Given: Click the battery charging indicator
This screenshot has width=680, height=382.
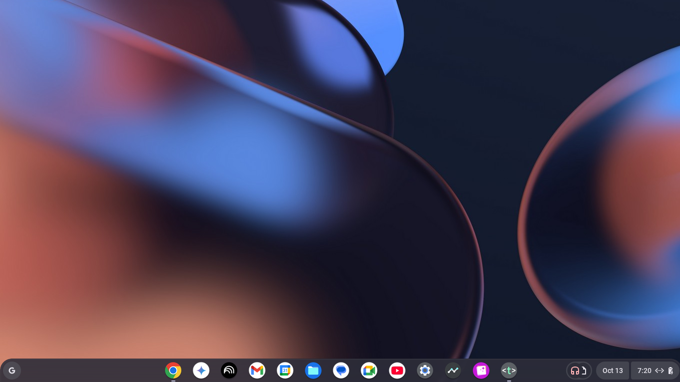Looking at the screenshot, I should coord(671,371).
